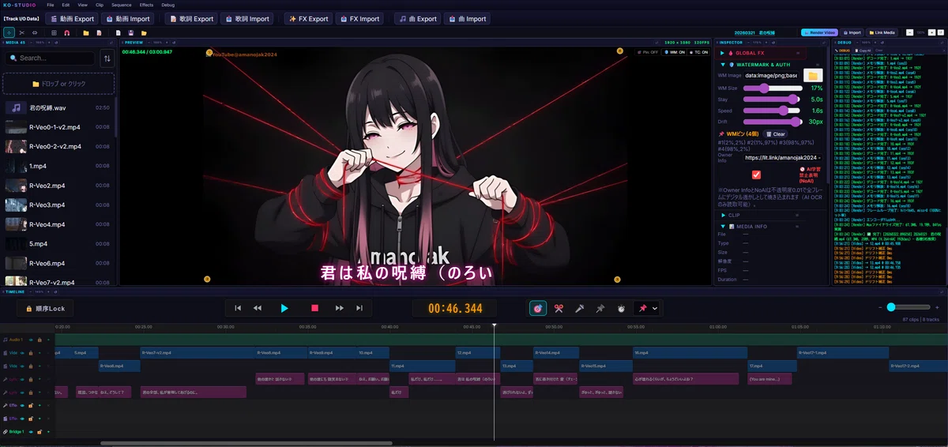Viewport: 948px width, 447px height.
Task: Toggle visibility eye on Bridge 1 track
Action: [32, 432]
